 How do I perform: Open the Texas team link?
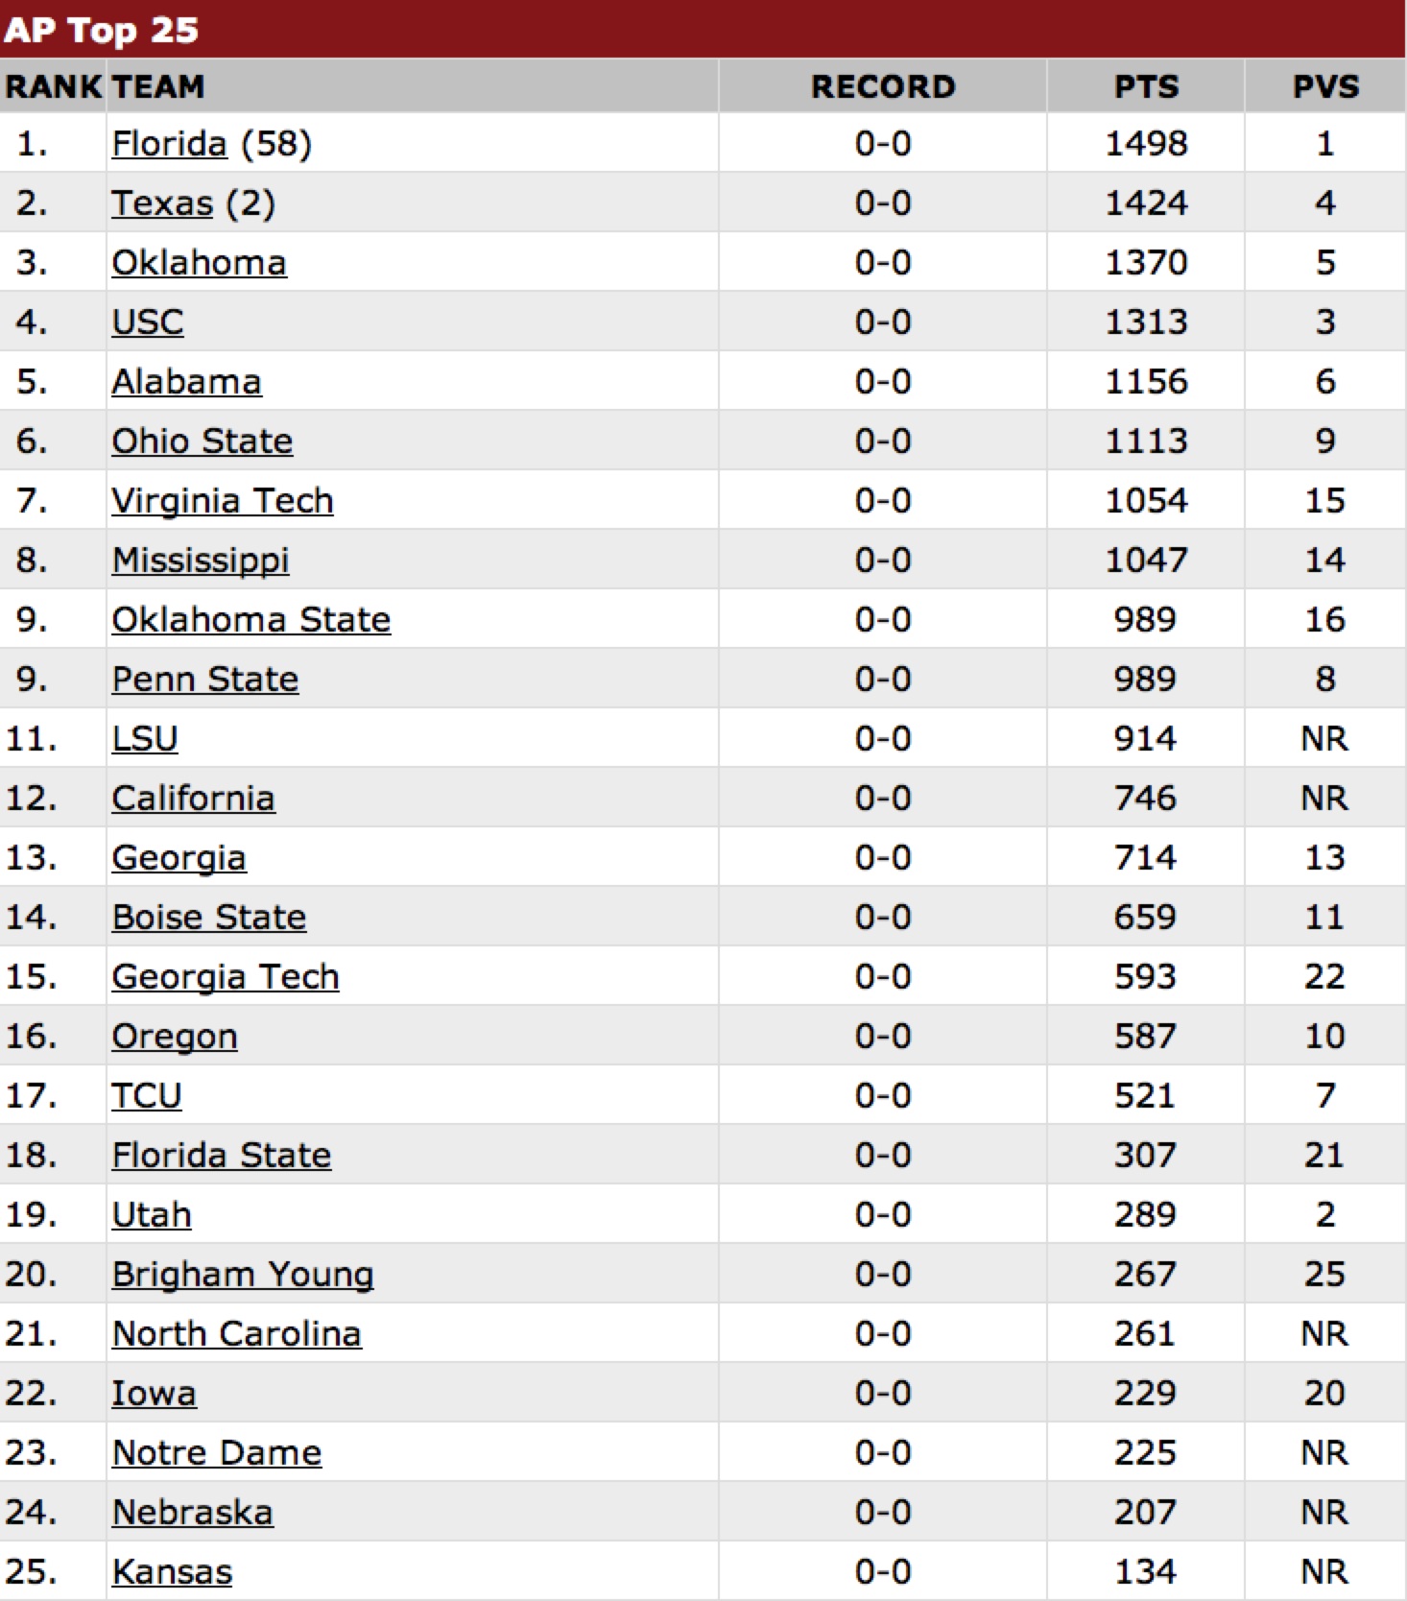click(x=162, y=203)
